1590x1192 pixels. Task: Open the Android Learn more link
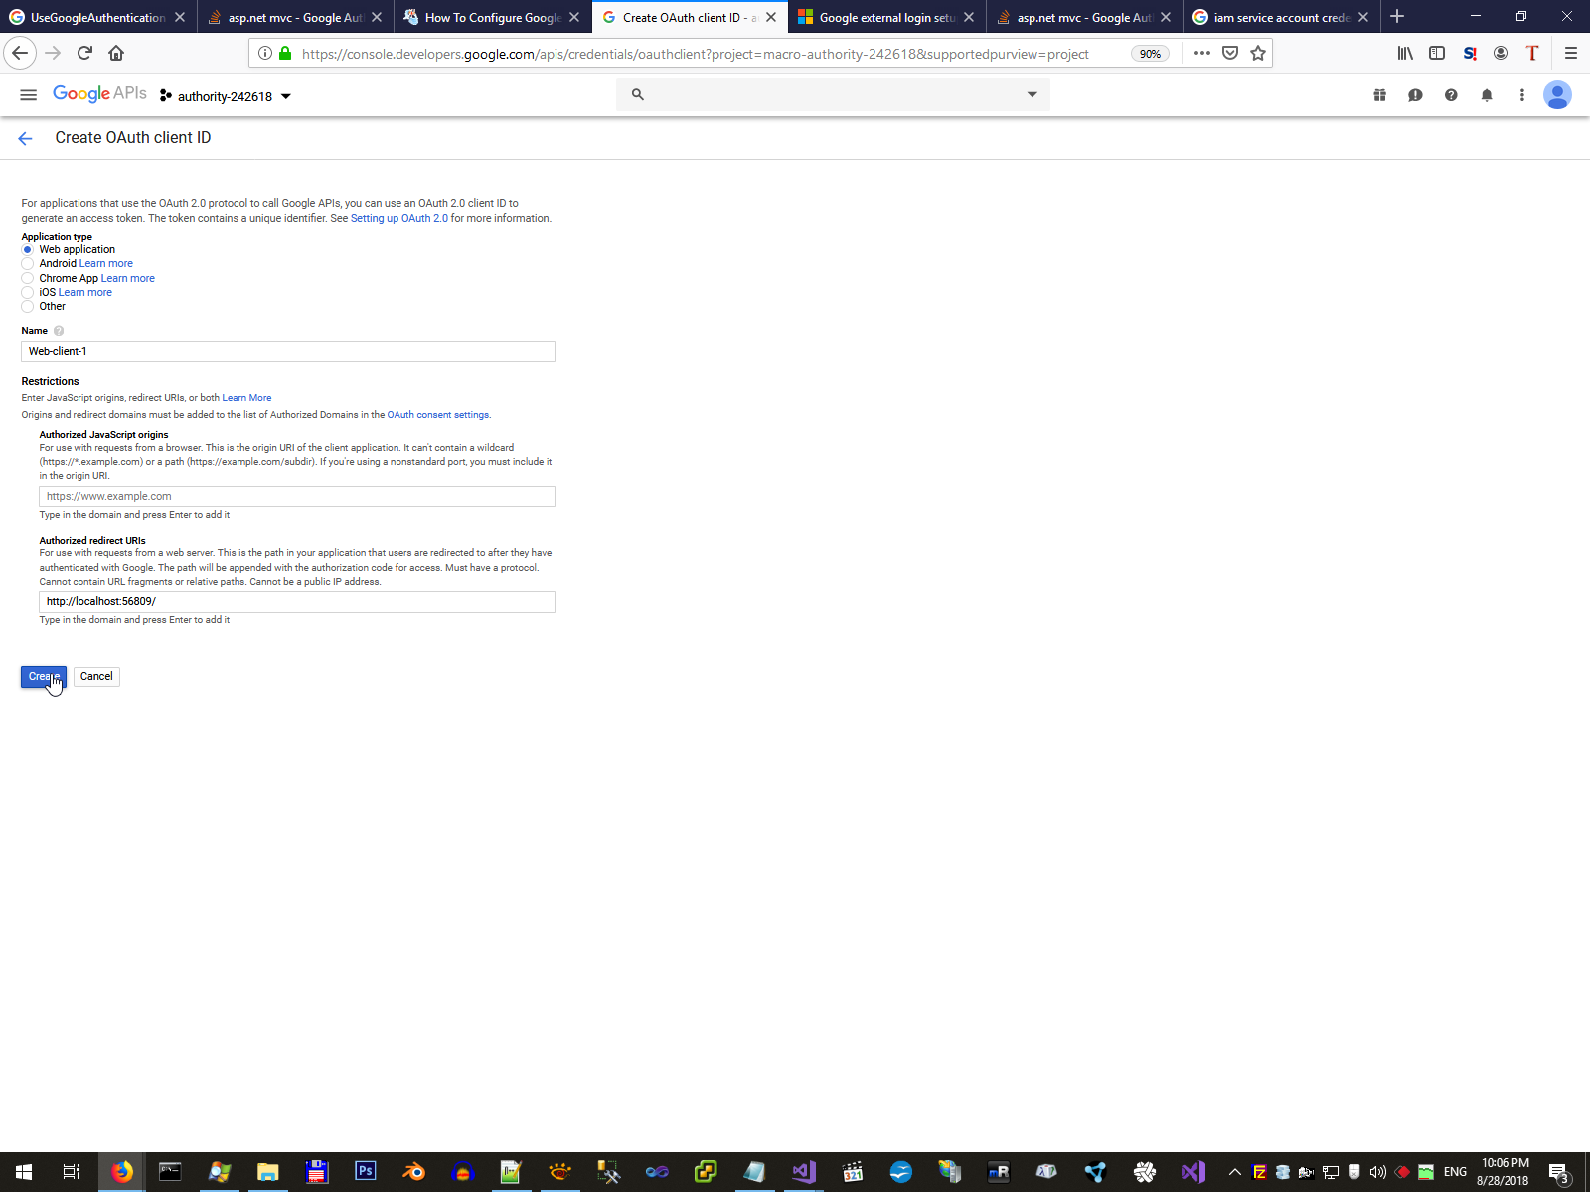pos(106,264)
